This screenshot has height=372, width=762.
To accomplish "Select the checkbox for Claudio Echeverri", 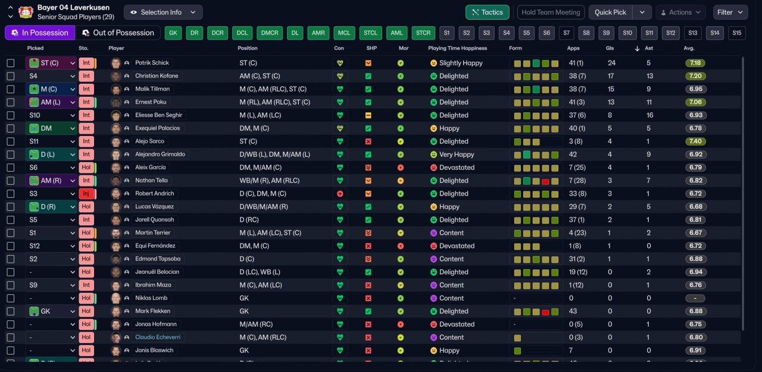I will 10,338.
